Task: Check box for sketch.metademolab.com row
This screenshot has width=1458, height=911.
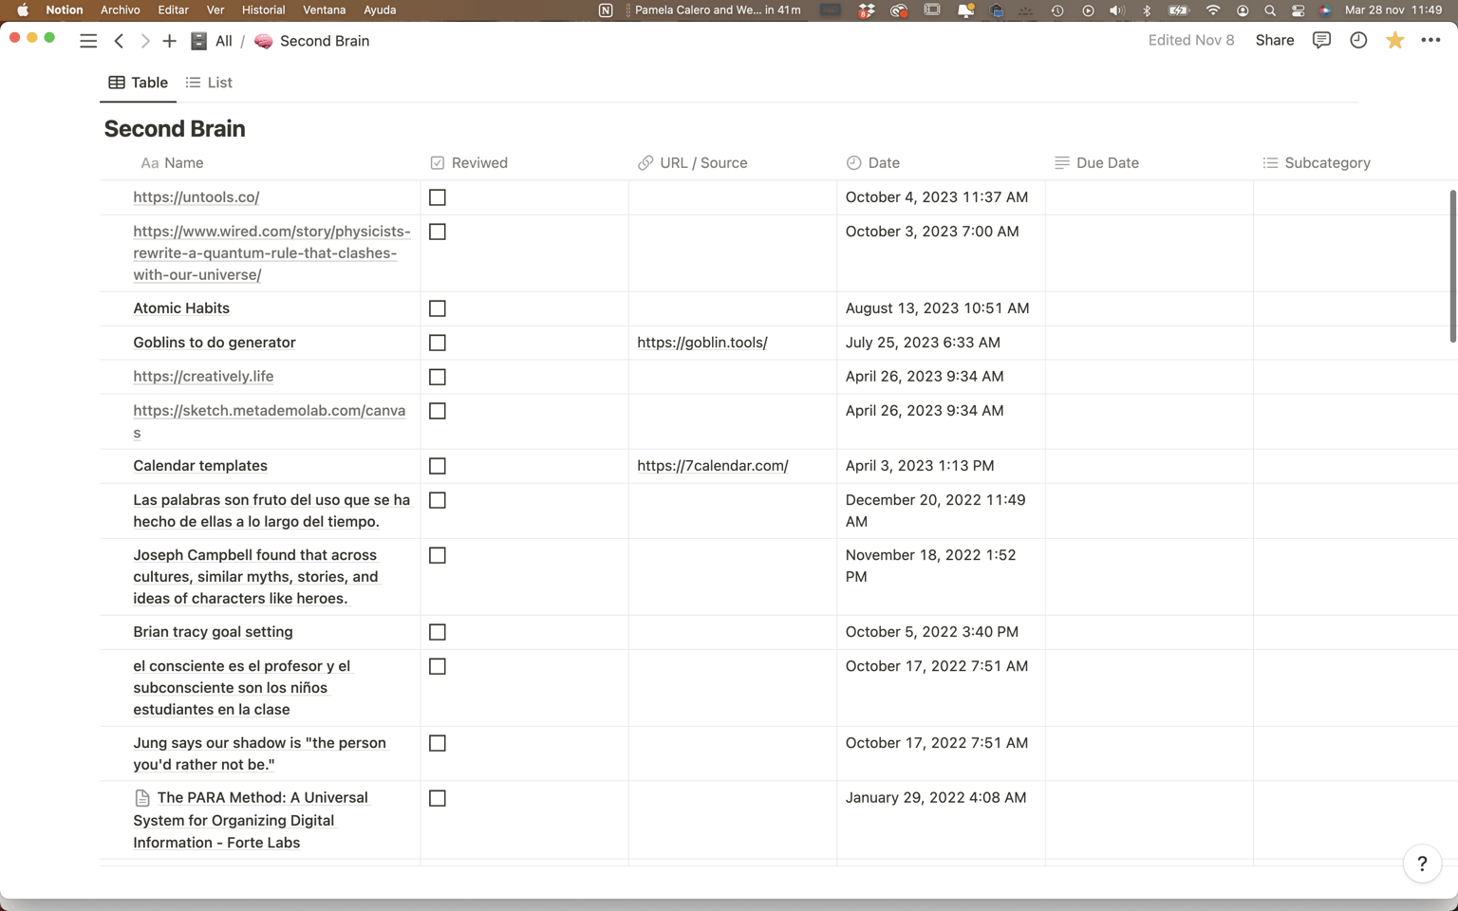Action: point(438,411)
